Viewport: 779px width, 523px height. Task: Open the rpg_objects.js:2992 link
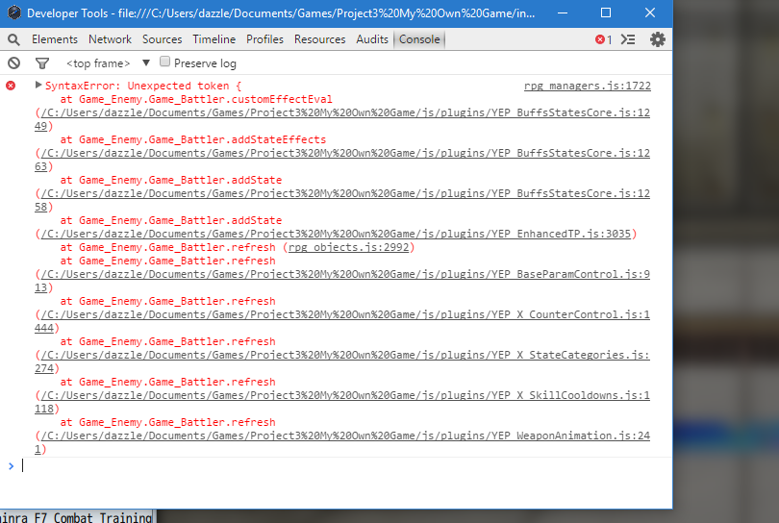349,247
